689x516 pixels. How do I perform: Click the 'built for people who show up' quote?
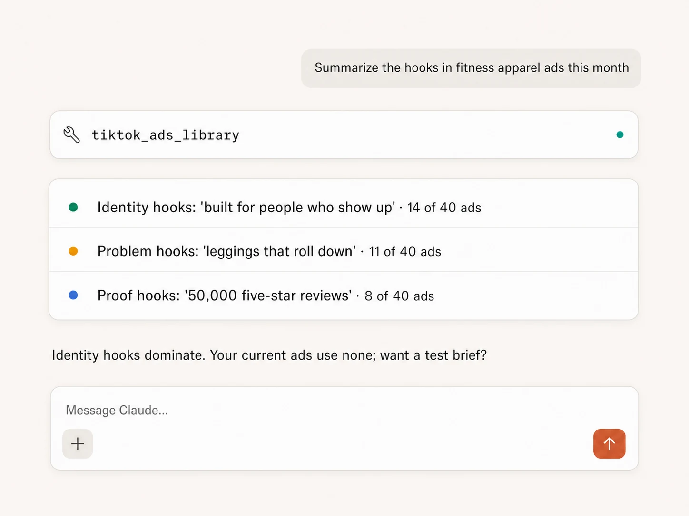297,208
